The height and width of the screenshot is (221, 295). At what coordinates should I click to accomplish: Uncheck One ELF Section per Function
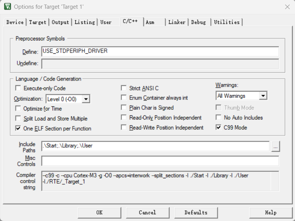[18, 128]
